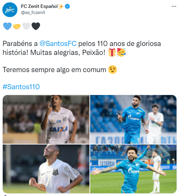This screenshot has height=196, width=182.
Task: Click the handshake emoji
Action: click(17, 26)
